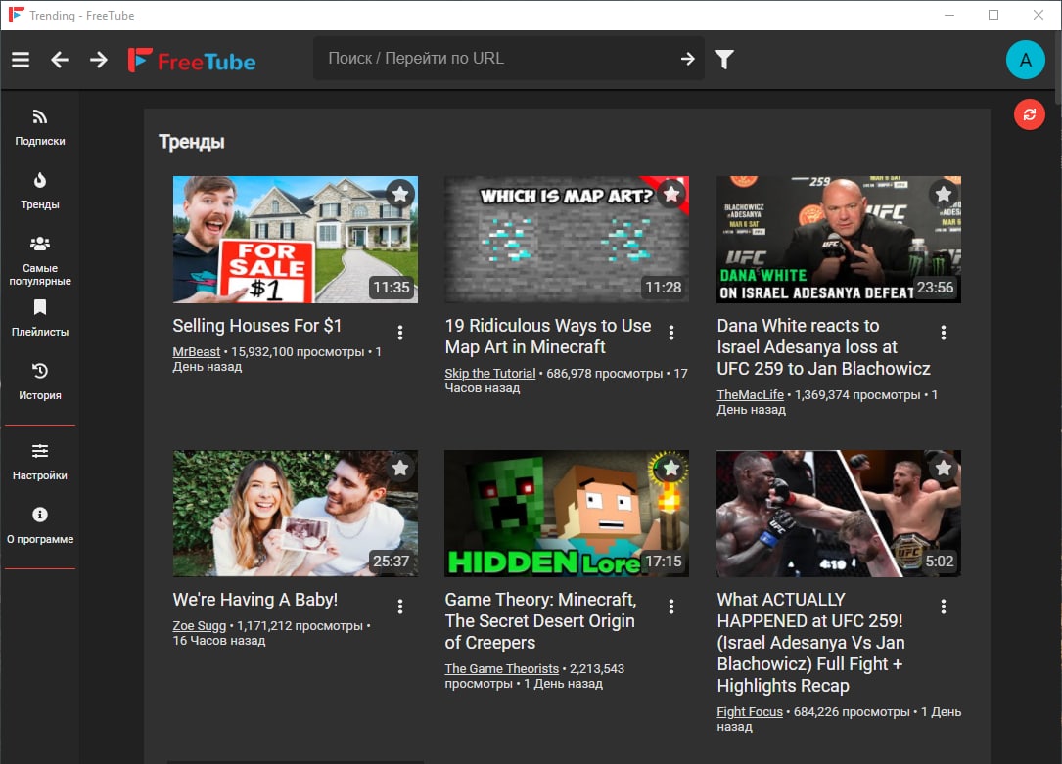The width and height of the screenshot is (1062, 764).
Task: Play the FOR SALE $1 house thumbnail
Action: tap(296, 240)
